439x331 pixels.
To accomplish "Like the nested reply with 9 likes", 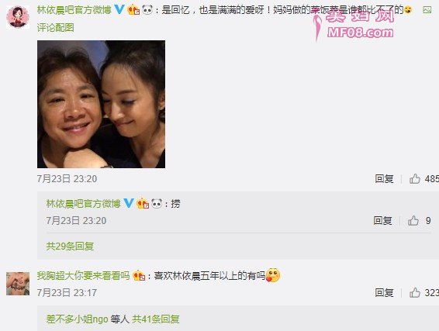I will coord(413,221).
